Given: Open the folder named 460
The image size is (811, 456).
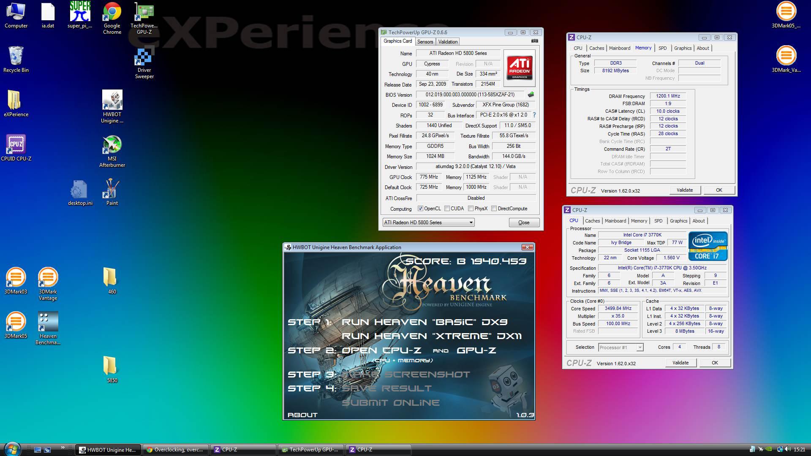Looking at the screenshot, I should coord(110,281).
